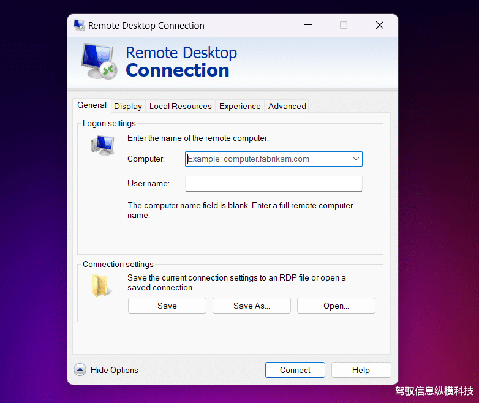The height and width of the screenshot is (403, 479).
Task: Open the Advanced tab
Action: click(x=287, y=106)
